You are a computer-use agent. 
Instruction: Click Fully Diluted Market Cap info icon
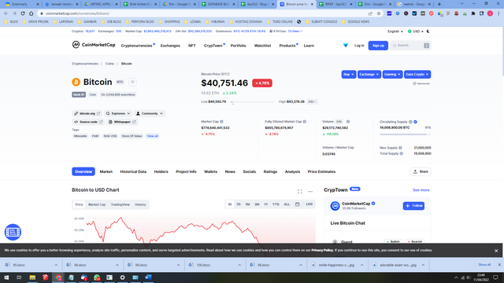[x=305, y=122]
